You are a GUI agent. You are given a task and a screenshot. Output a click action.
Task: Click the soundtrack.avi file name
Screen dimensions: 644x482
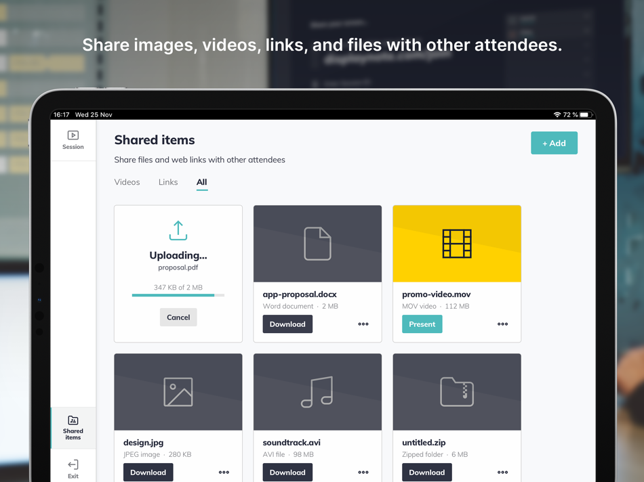coord(291,443)
